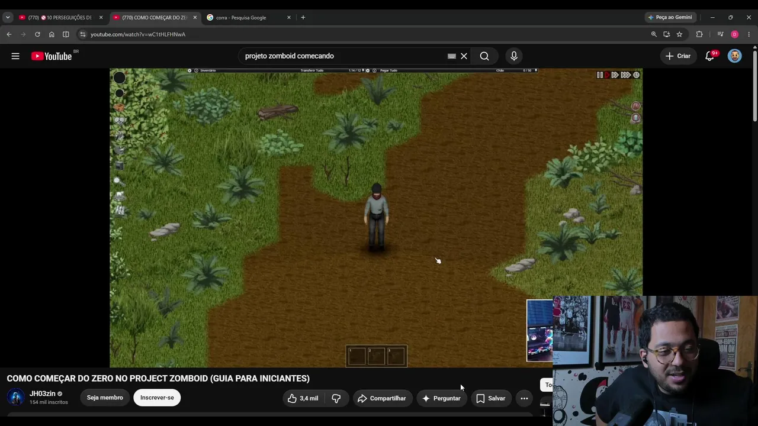Click the 'Transferir Tudo' inventory button
Image resolution: width=758 pixels, height=426 pixels.
tap(311, 70)
